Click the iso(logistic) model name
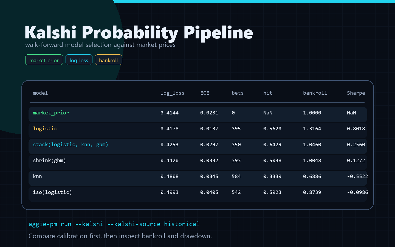This screenshot has width=395, height=247. point(52,192)
